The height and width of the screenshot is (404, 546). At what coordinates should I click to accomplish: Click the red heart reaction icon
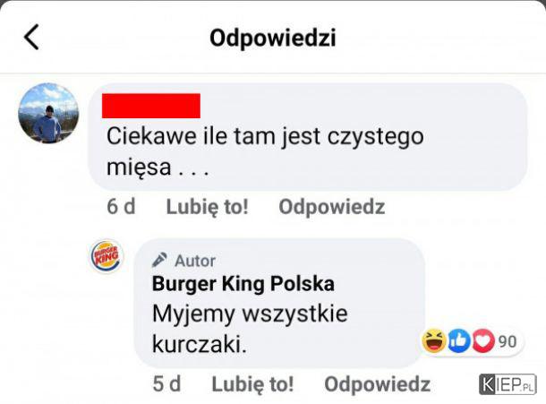(x=482, y=340)
